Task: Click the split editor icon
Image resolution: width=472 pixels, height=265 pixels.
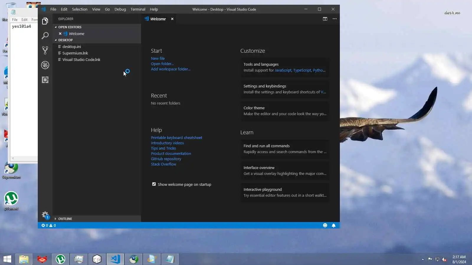Action: click(325, 19)
